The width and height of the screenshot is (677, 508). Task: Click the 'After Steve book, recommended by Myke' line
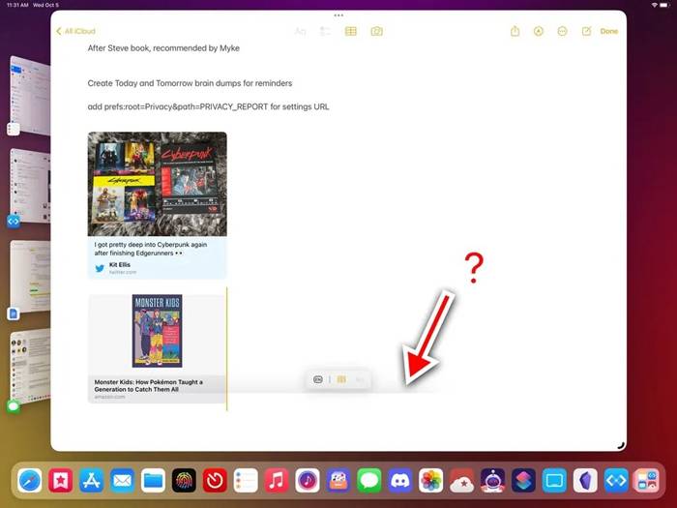[163, 48]
